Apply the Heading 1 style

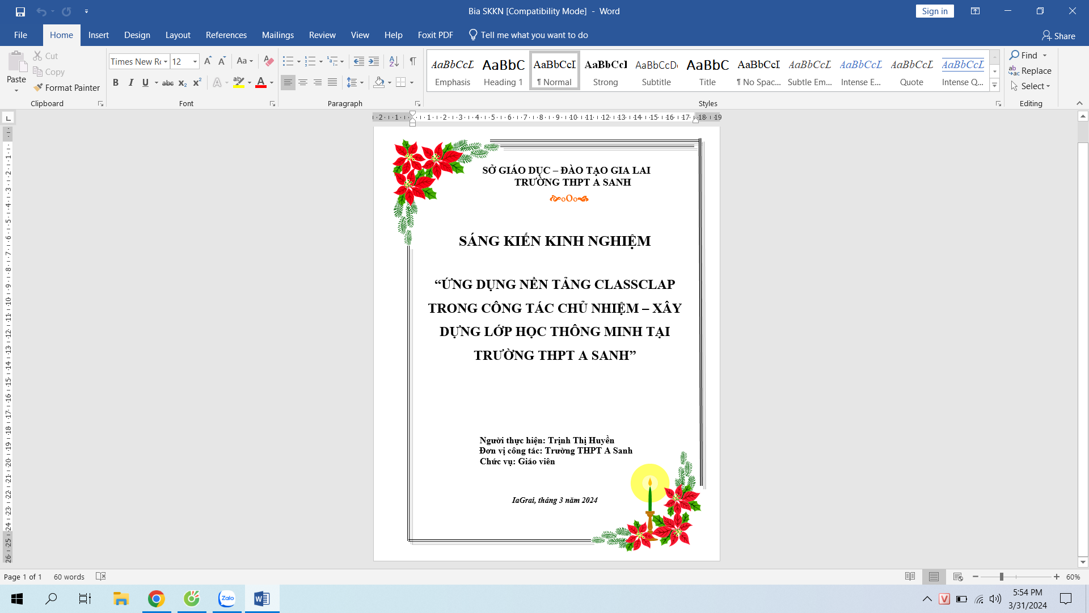coord(503,71)
